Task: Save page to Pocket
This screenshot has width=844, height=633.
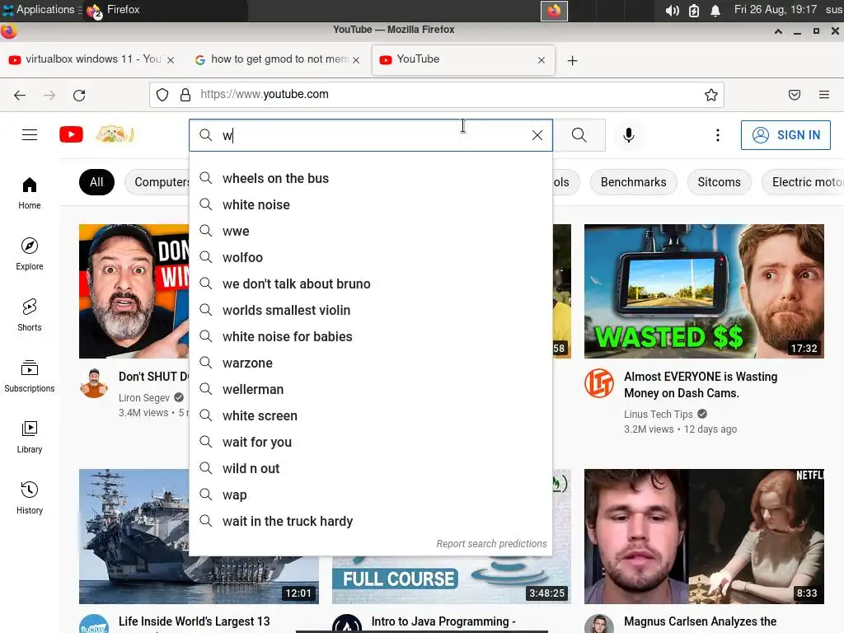Action: [x=794, y=96]
